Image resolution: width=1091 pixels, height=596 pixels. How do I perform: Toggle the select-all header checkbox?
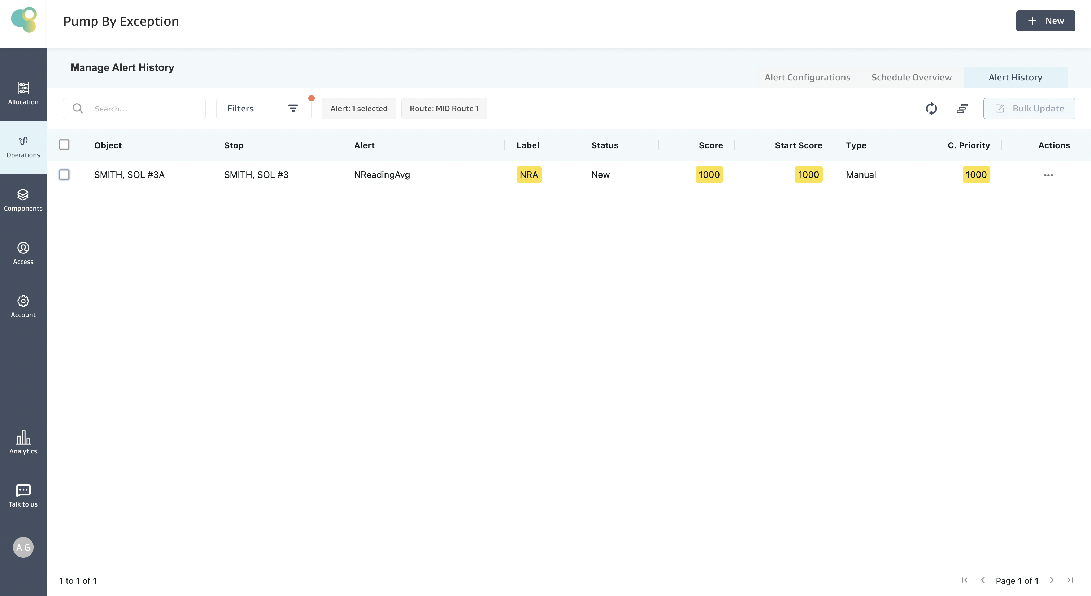[64, 145]
